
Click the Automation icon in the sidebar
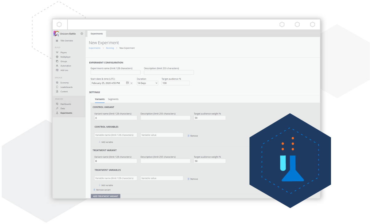(x=57, y=66)
